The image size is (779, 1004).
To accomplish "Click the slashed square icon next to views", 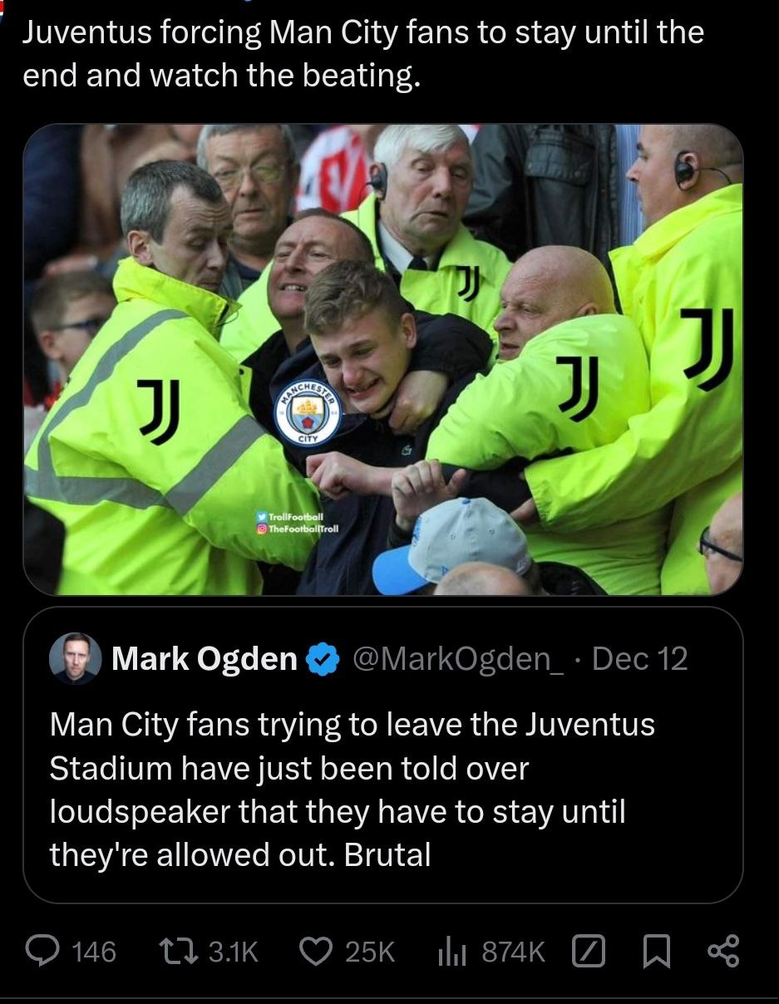I will pyautogui.click(x=589, y=952).
